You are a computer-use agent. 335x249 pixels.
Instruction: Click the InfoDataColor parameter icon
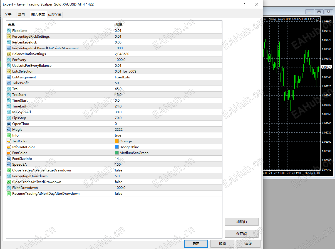tap(9, 147)
